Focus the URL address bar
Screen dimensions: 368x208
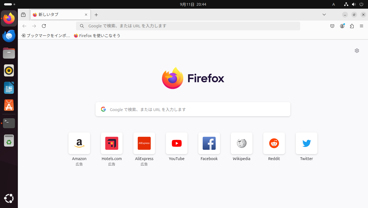pyautogui.click(x=188, y=26)
